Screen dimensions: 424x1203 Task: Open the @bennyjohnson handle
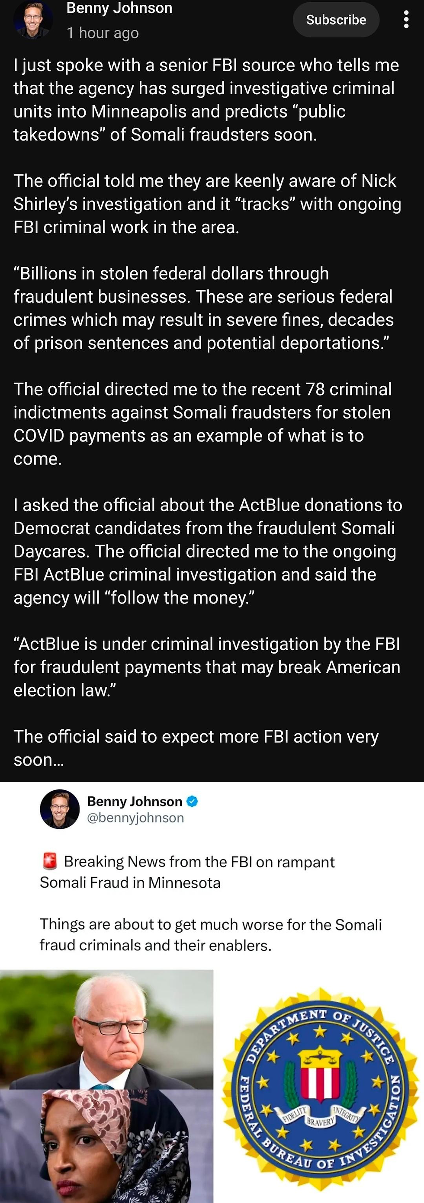pos(135,818)
